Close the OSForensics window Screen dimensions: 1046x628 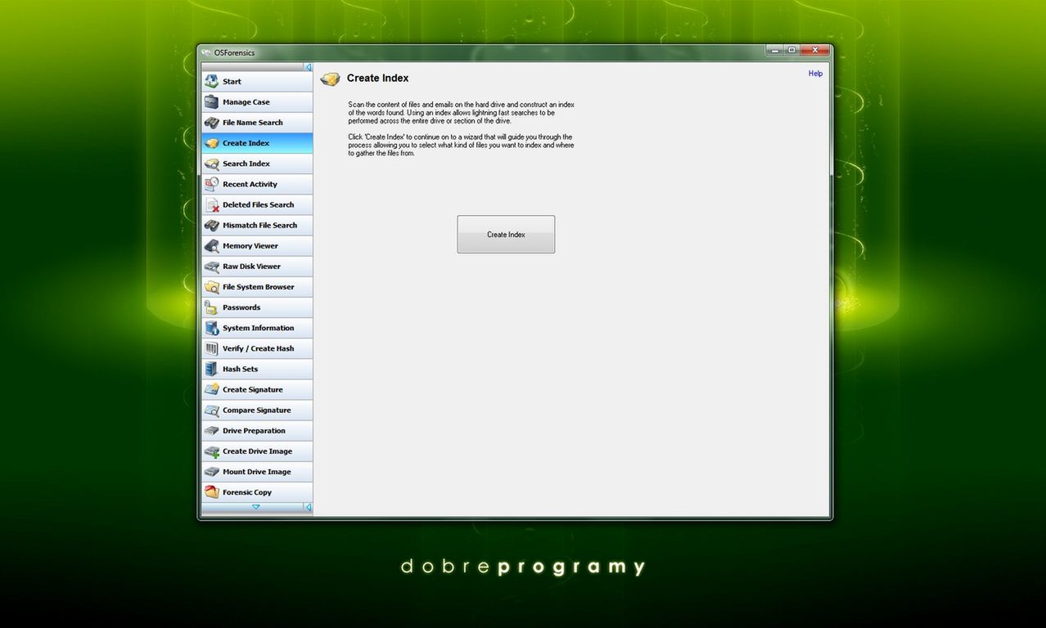click(x=814, y=50)
